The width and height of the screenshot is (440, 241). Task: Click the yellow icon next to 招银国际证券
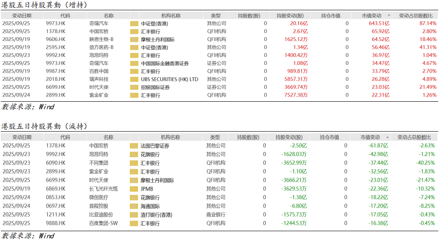[134, 88]
